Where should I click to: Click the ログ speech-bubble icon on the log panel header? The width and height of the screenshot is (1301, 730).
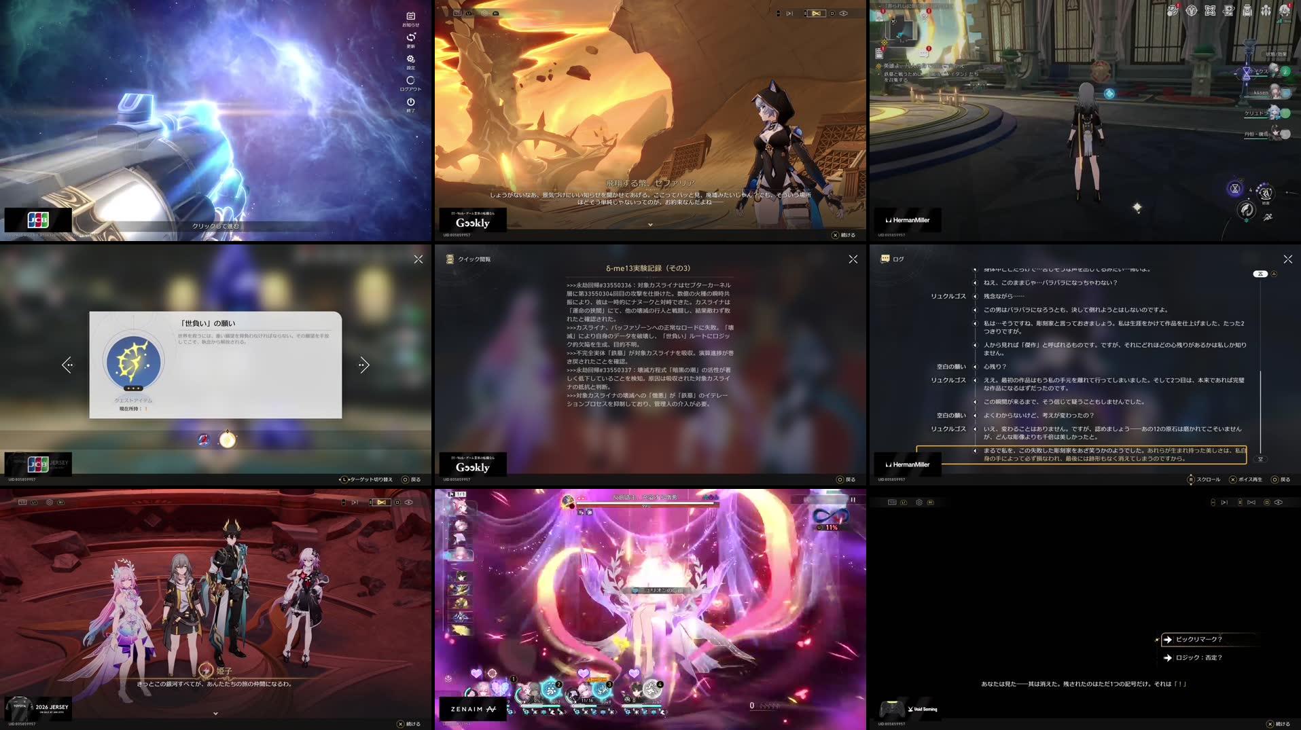pyautogui.click(x=884, y=259)
